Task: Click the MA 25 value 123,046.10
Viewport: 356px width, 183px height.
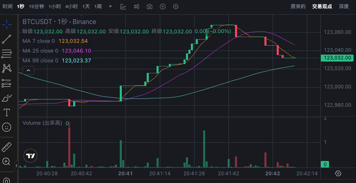Action: [x=76, y=51]
